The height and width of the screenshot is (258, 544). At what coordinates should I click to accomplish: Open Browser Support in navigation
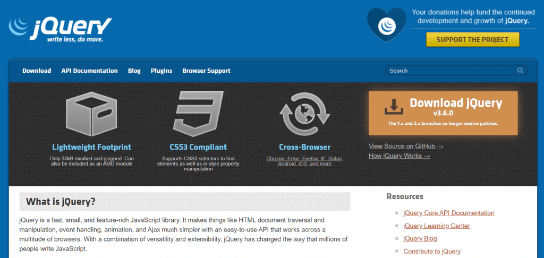pyautogui.click(x=207, y=71)
